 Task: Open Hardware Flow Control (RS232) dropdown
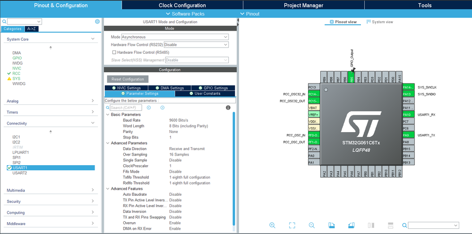(x=196, y=44)
